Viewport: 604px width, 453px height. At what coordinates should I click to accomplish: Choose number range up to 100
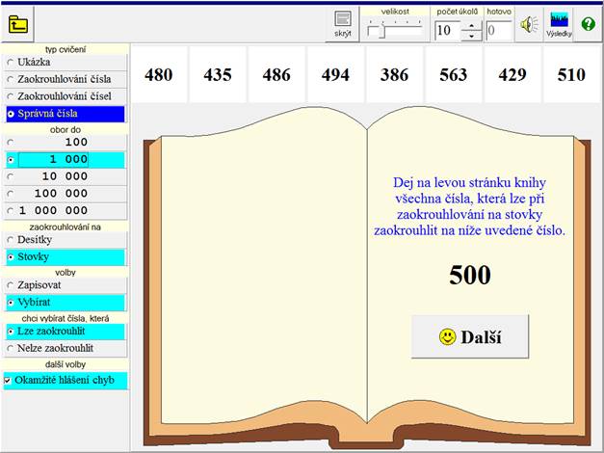[x=66, y=143]
